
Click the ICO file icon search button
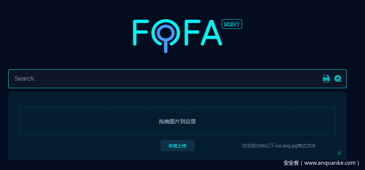click(x=326, y=78)
